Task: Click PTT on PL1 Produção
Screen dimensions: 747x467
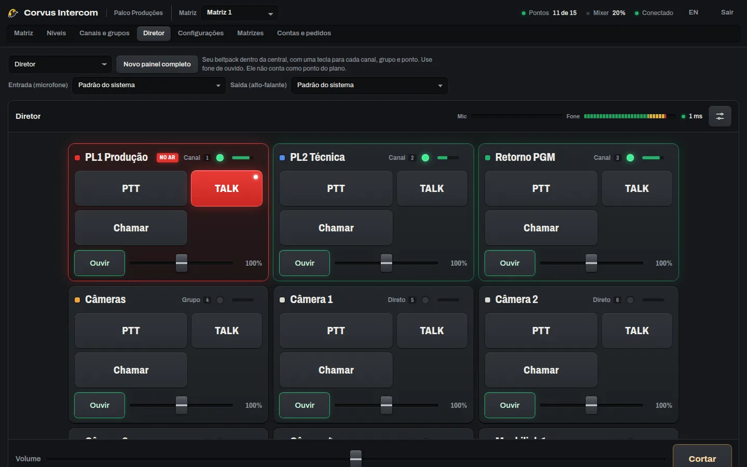Action: [x=131, y=188]
